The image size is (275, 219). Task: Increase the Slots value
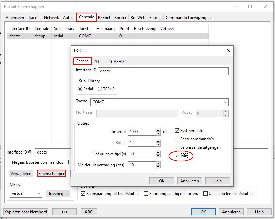pos(158,141)
